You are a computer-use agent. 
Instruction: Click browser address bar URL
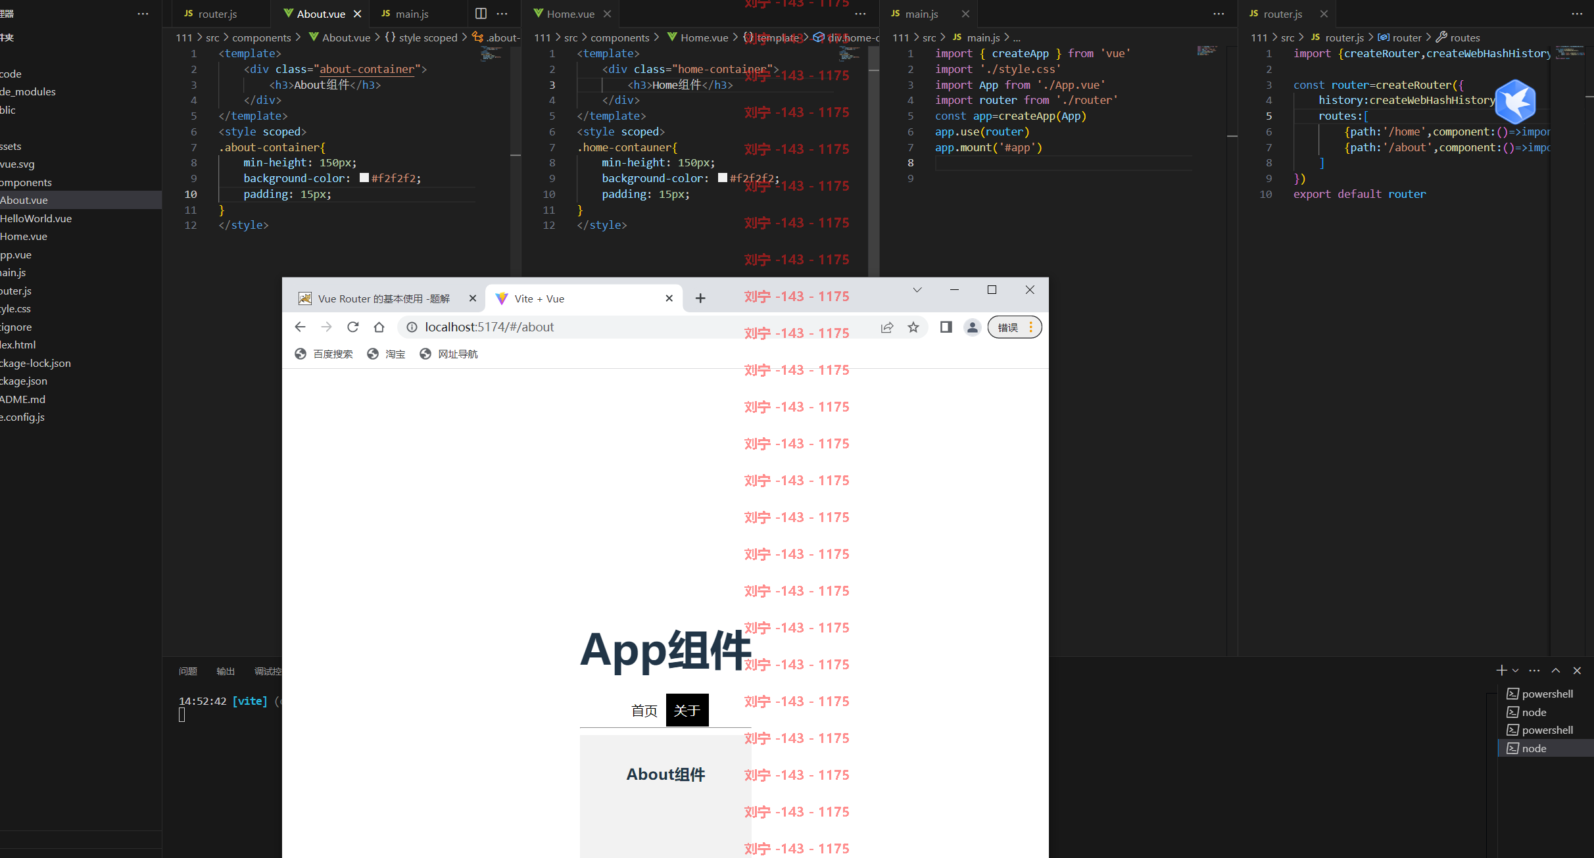point(489,327)
